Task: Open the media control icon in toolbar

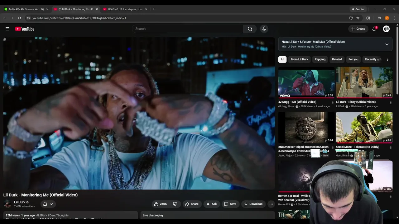Action: click(379, 18)
